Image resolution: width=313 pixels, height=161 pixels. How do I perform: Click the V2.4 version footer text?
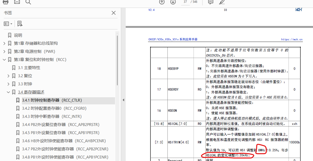[152, 10]
